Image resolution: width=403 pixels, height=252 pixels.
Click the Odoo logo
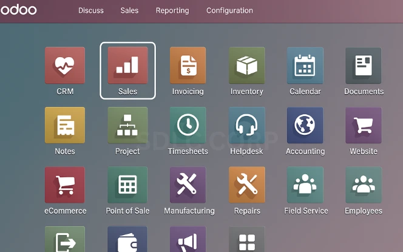(18, 10)
